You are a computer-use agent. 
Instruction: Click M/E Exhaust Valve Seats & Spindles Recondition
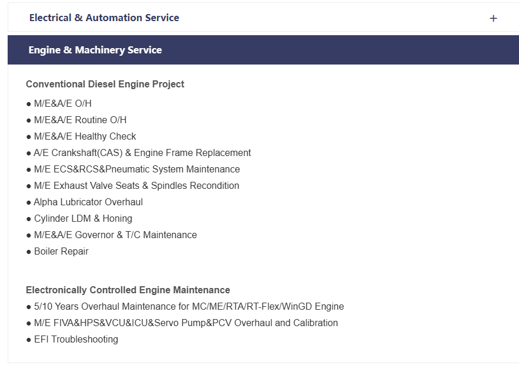[136, 186]
